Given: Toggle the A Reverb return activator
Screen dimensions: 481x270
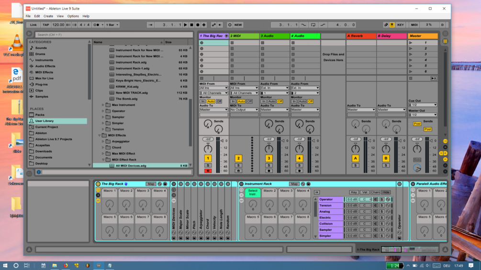Looking at the screenshot, I should 355,158.
